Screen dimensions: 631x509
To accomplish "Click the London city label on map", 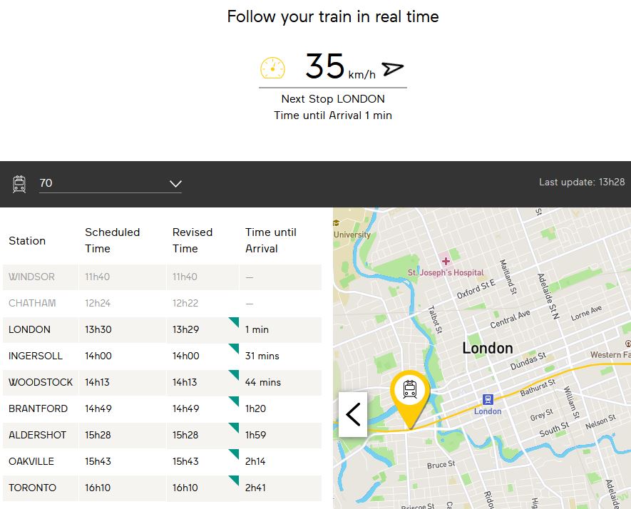I will [x=487, y=348].
